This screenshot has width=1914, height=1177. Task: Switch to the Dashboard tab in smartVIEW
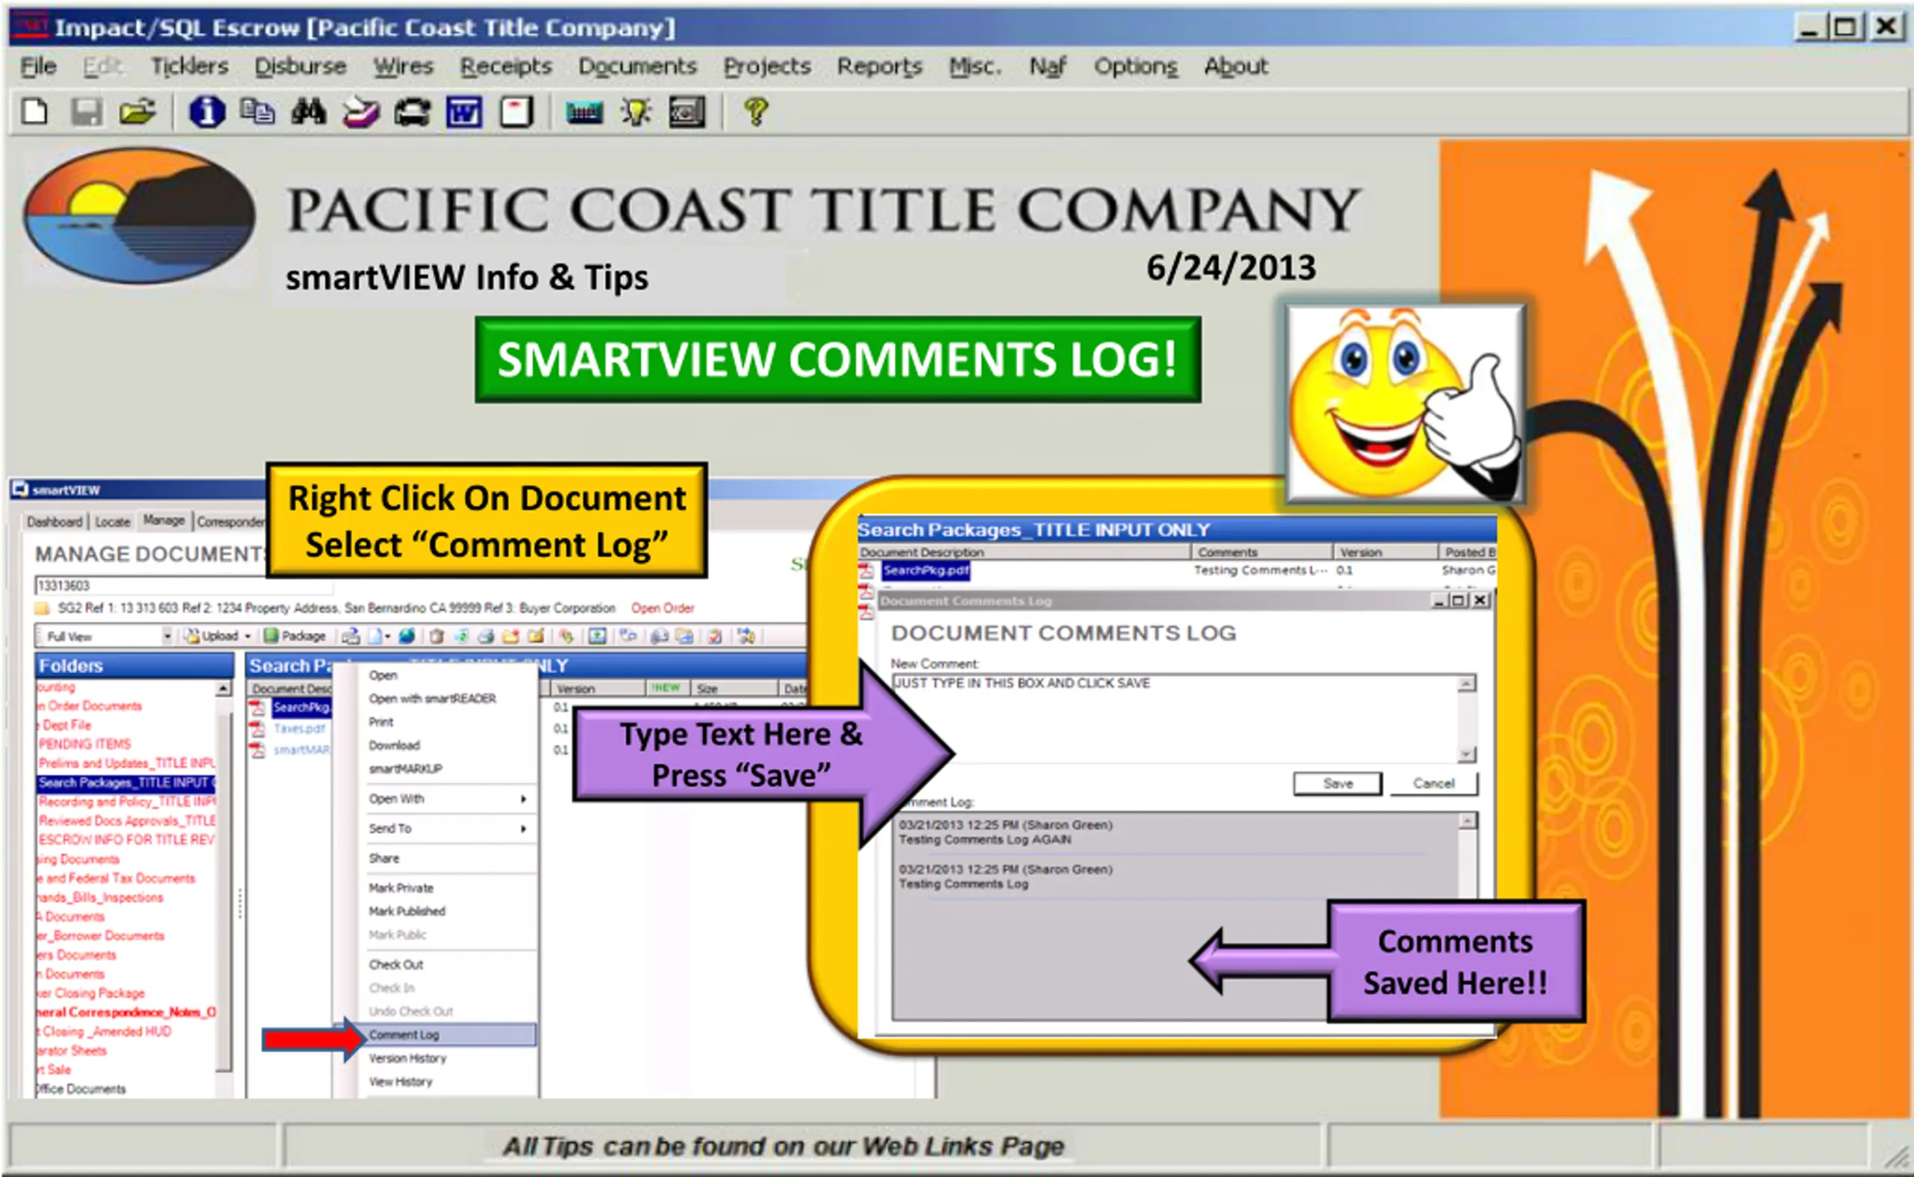(x=55, y=522)
